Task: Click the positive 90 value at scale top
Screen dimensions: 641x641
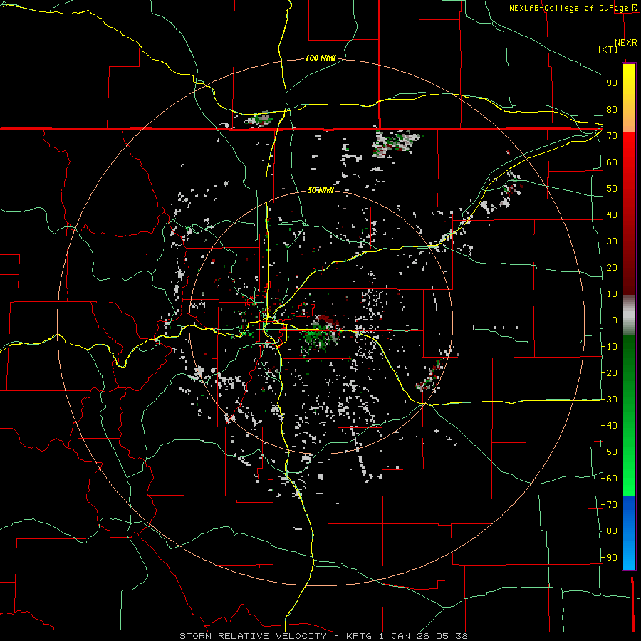Action: [x=612, y=83]
